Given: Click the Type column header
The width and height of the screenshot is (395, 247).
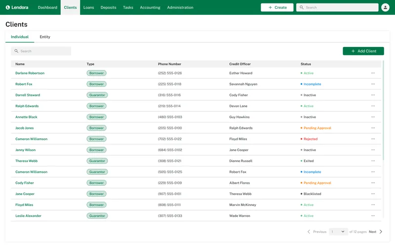Looking at the screenshot, I should (90, 64).
